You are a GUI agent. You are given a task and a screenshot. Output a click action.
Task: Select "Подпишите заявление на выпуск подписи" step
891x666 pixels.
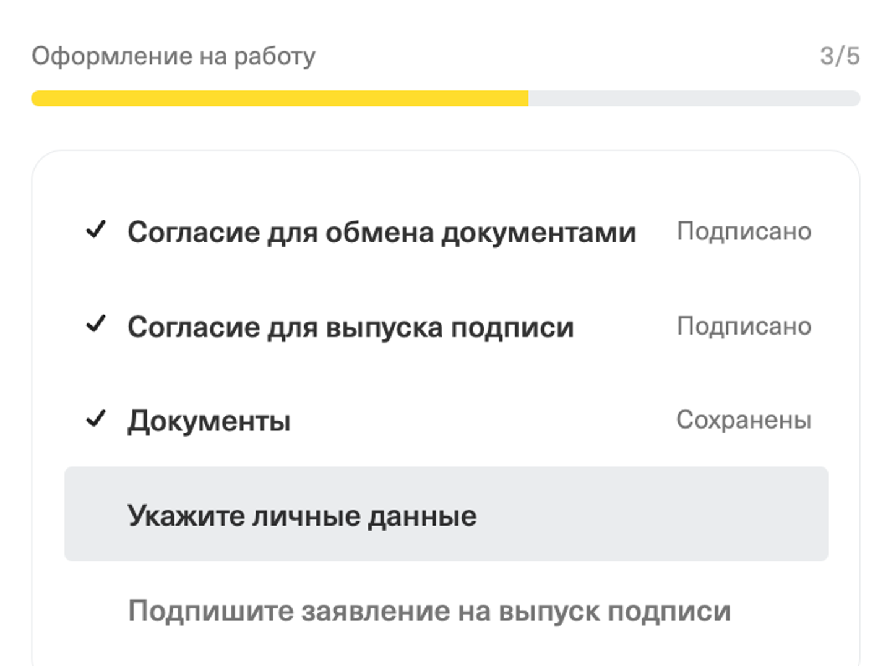coord(429,611)
